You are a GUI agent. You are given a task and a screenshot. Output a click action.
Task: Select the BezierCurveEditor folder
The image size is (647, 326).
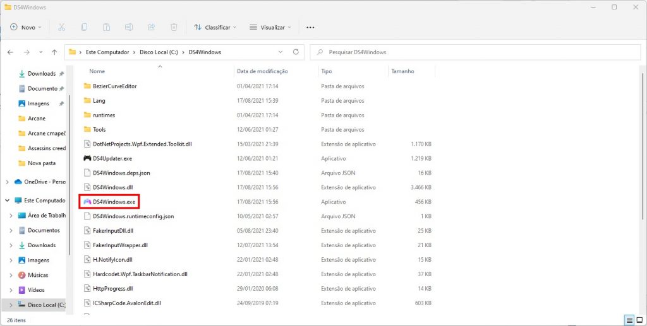coord(115,86)
